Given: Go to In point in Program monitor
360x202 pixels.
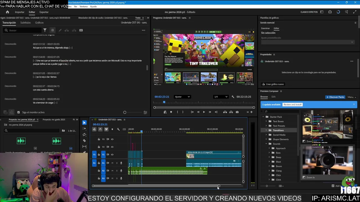Looking at the screenshot, I should coord(192,112).
